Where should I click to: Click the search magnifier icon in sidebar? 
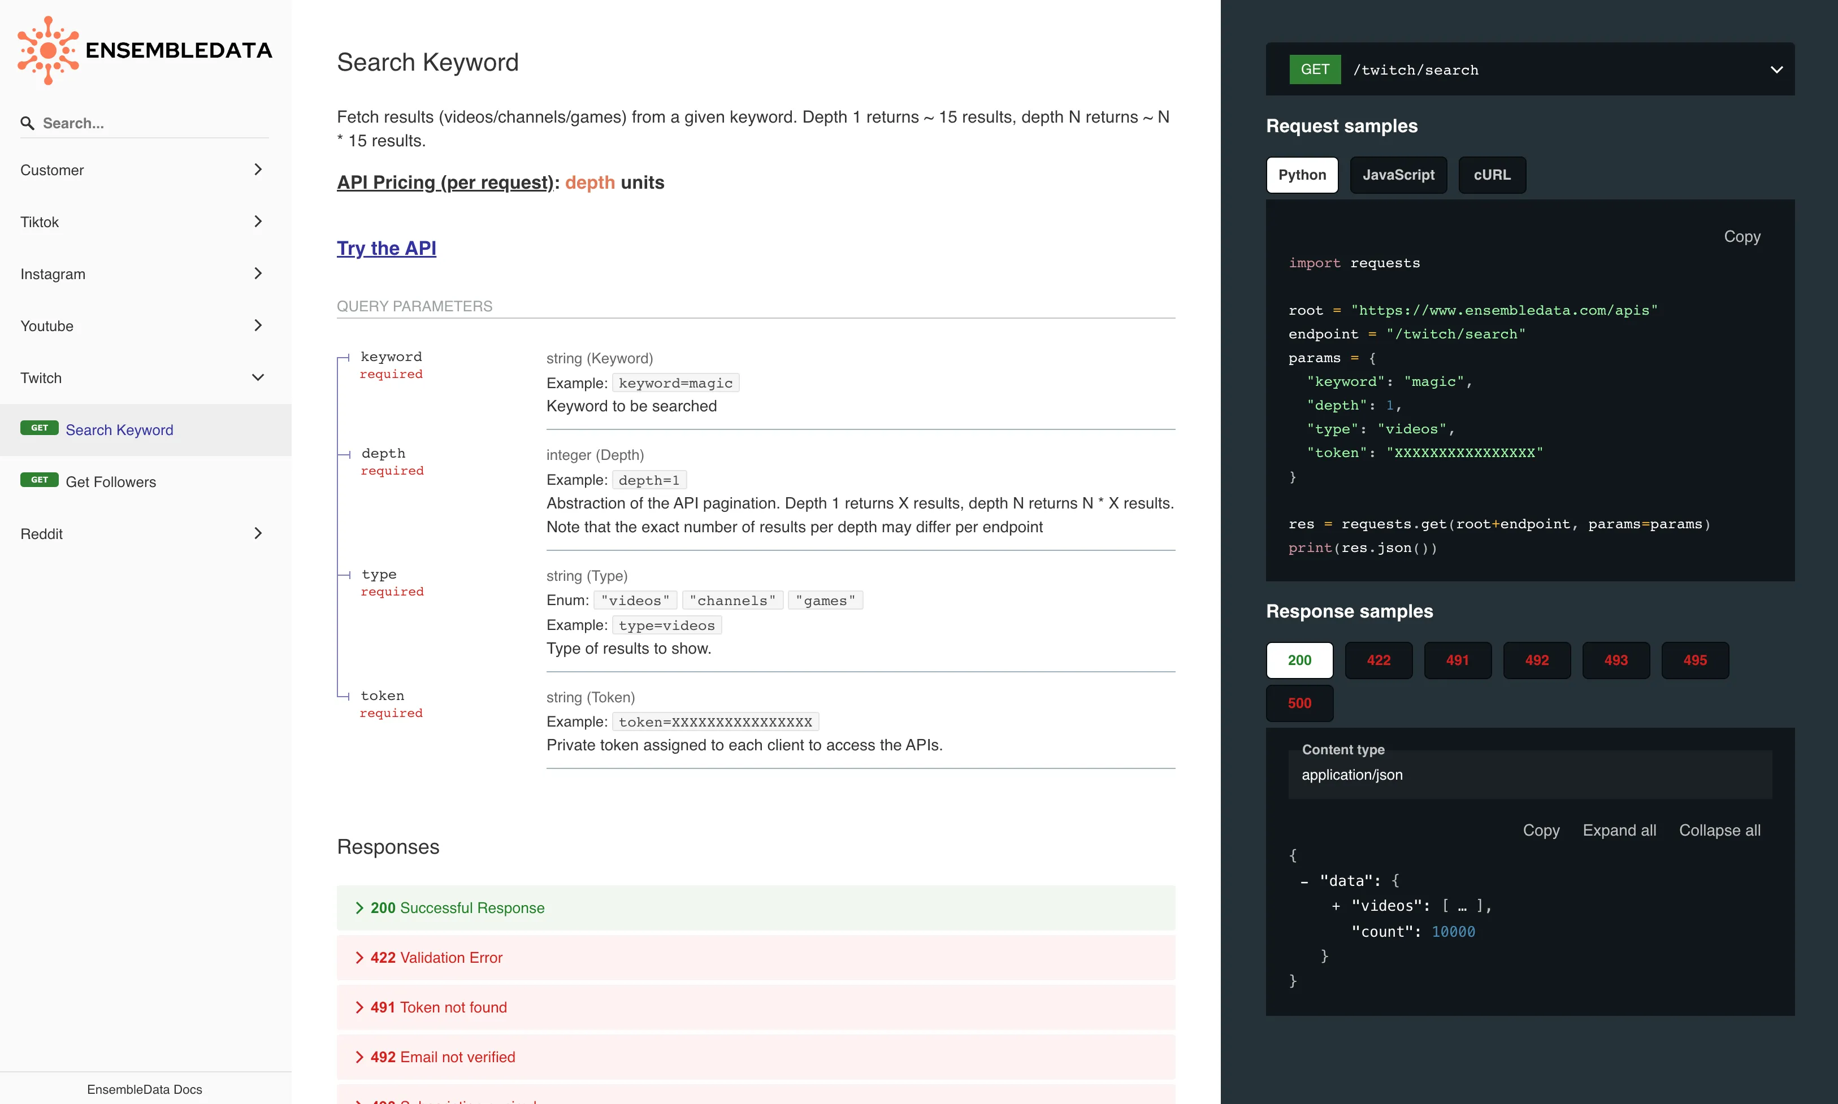(28, 122)
